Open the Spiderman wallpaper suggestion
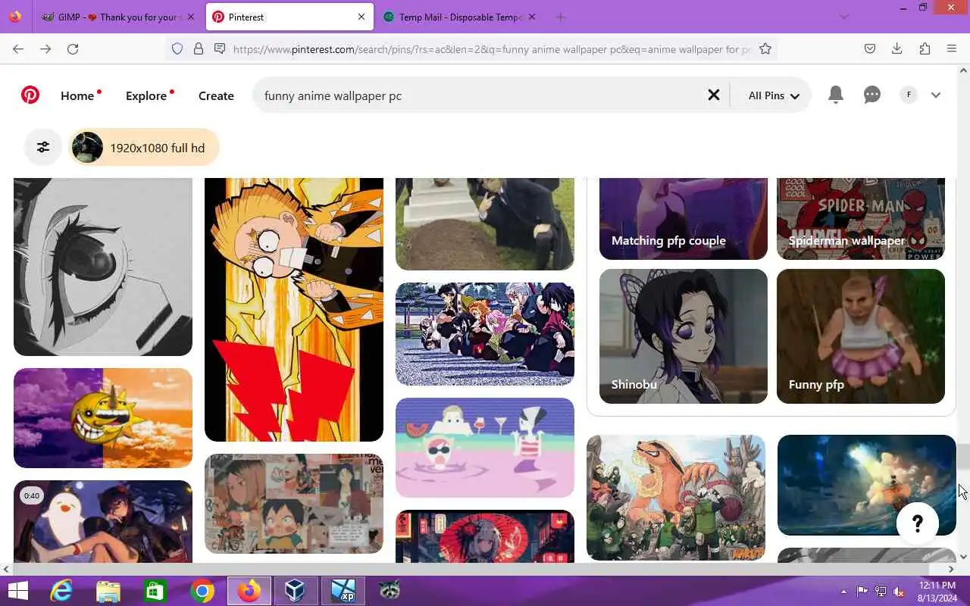Viewport: 970px width, 606px height. 861,219
